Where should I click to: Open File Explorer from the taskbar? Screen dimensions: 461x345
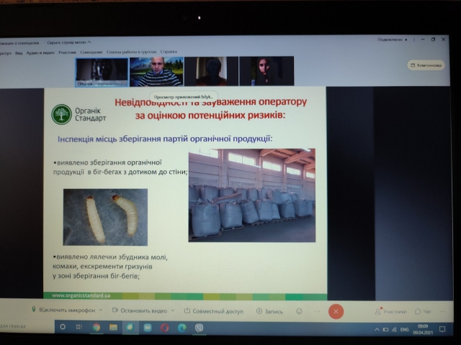(113, 327)
